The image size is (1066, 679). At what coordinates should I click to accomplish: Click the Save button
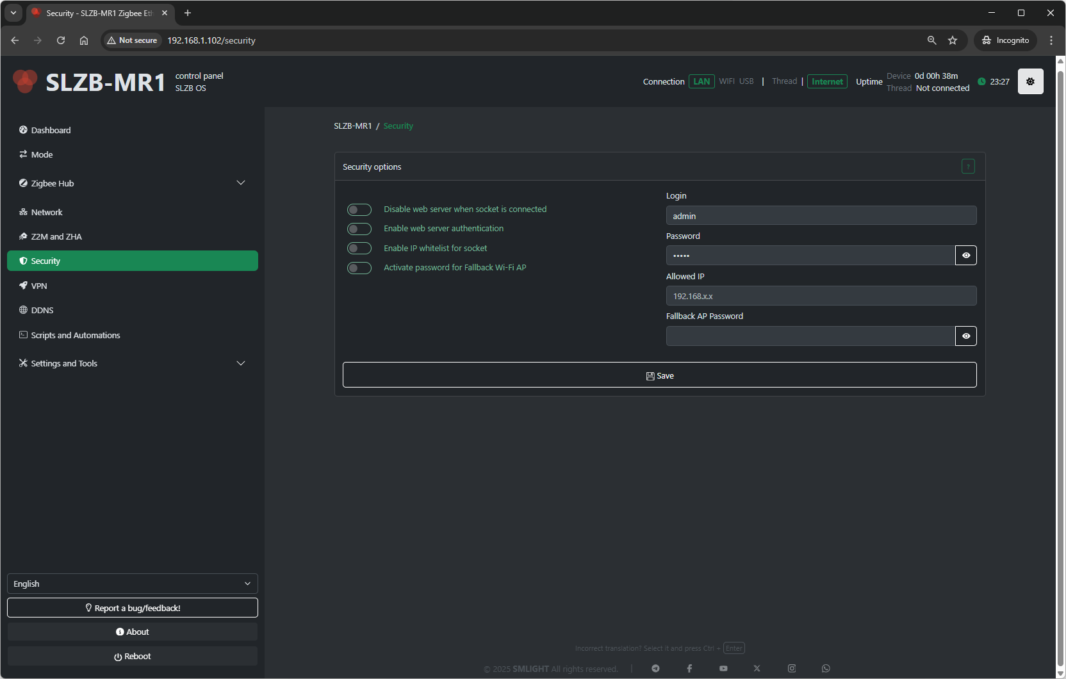click(659, 375)
